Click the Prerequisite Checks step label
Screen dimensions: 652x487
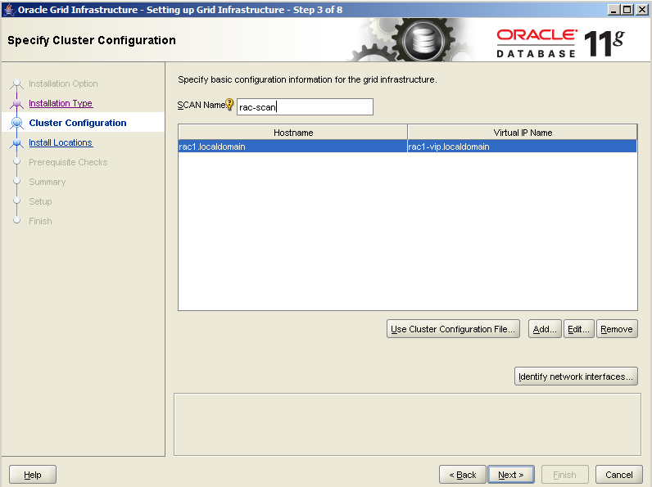pyautogui.click(x=68, y=162)
